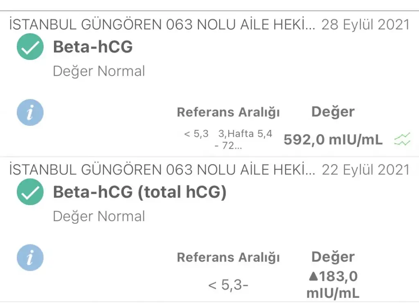Click the 183,0 mIU/mL value
Image resolution: width=419 pixels, height=306 pixels.
[x=333, y=285]
